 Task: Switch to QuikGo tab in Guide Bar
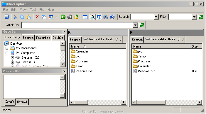pos(58,38)
